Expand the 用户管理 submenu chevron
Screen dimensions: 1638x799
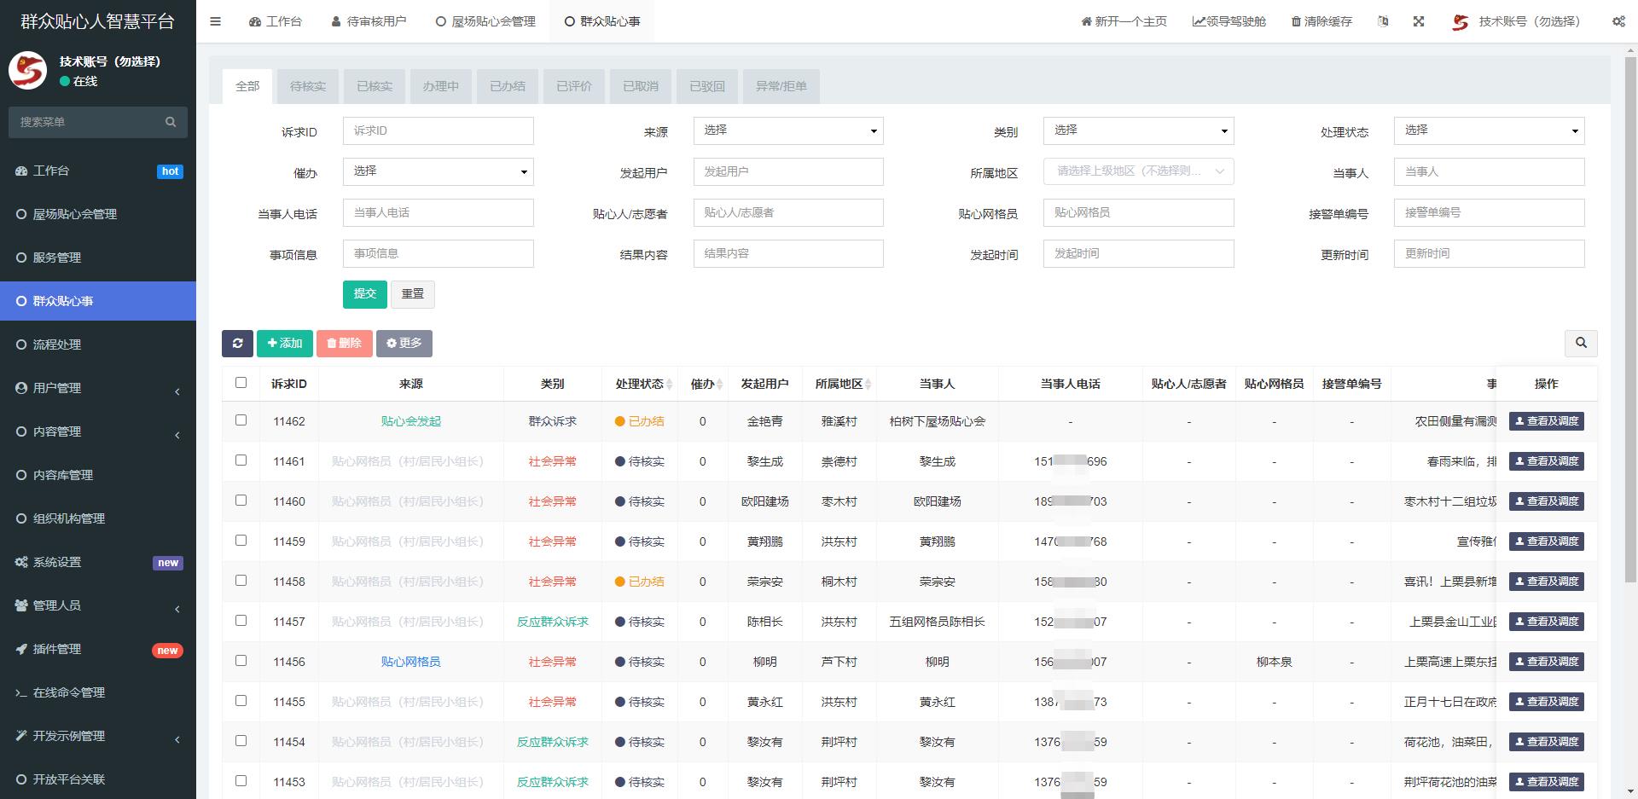pyautogui.click(x=177, y=391)
